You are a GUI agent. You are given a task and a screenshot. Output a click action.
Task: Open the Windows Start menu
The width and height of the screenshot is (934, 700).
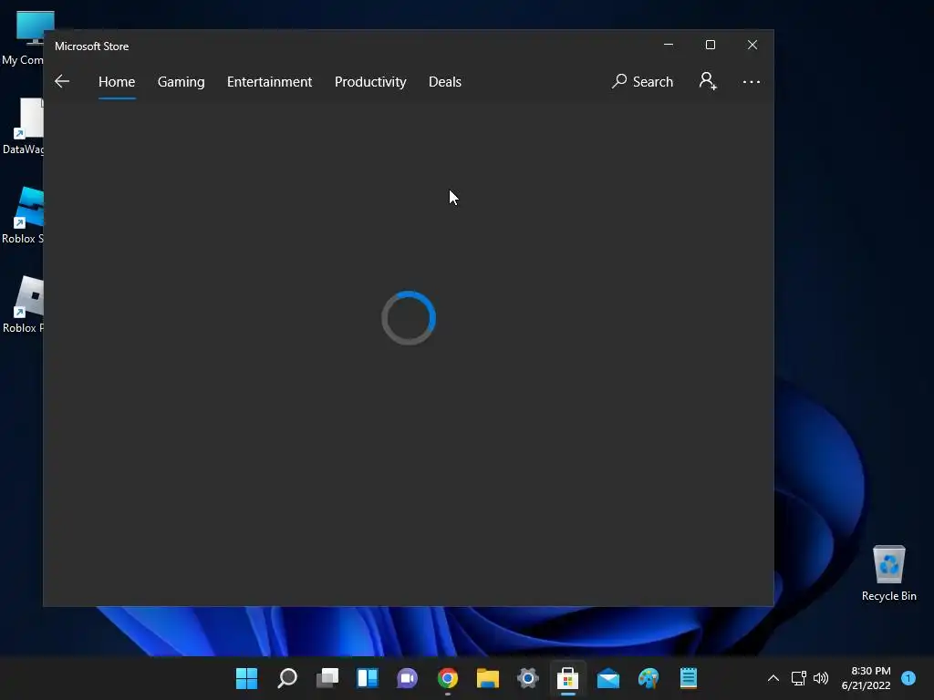246,678
